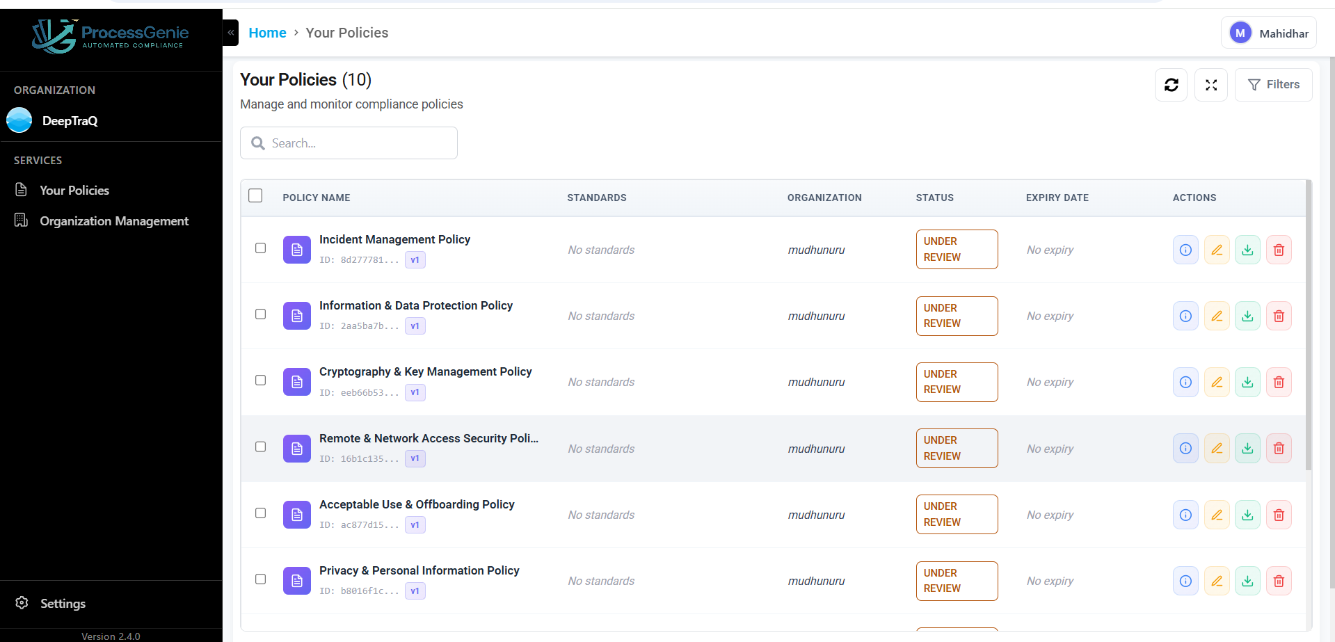Click the v1 version badge of Acceptable Use policy
1335x642 pixels.
(x=415, y=525)
